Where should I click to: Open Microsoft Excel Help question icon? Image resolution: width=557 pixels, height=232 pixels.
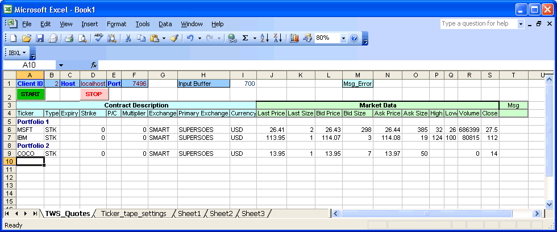[354, 38]
